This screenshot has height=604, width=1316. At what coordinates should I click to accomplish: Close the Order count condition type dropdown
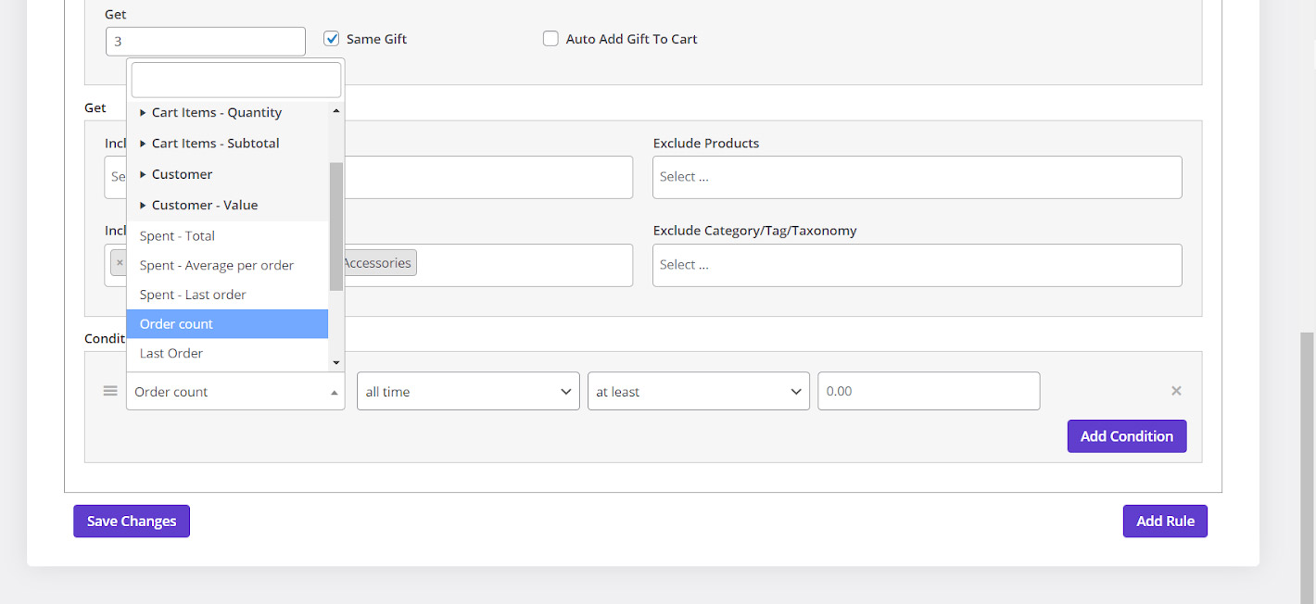click(235, 392)
